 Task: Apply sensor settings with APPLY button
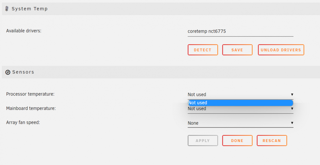(x=203, y=141)
